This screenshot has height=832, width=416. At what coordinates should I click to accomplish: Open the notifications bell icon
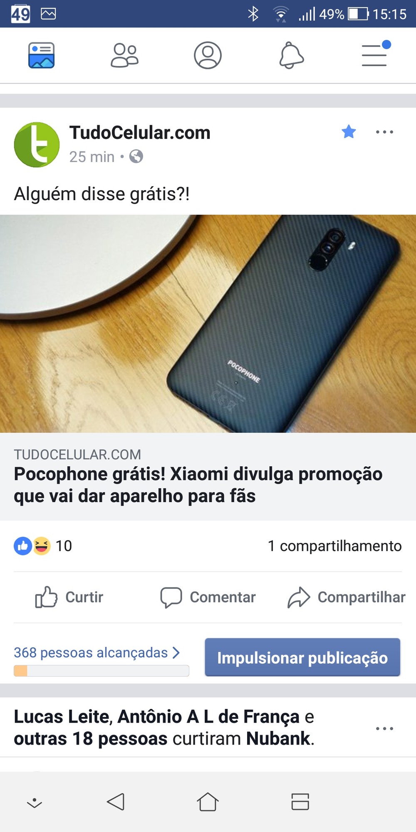291,55
